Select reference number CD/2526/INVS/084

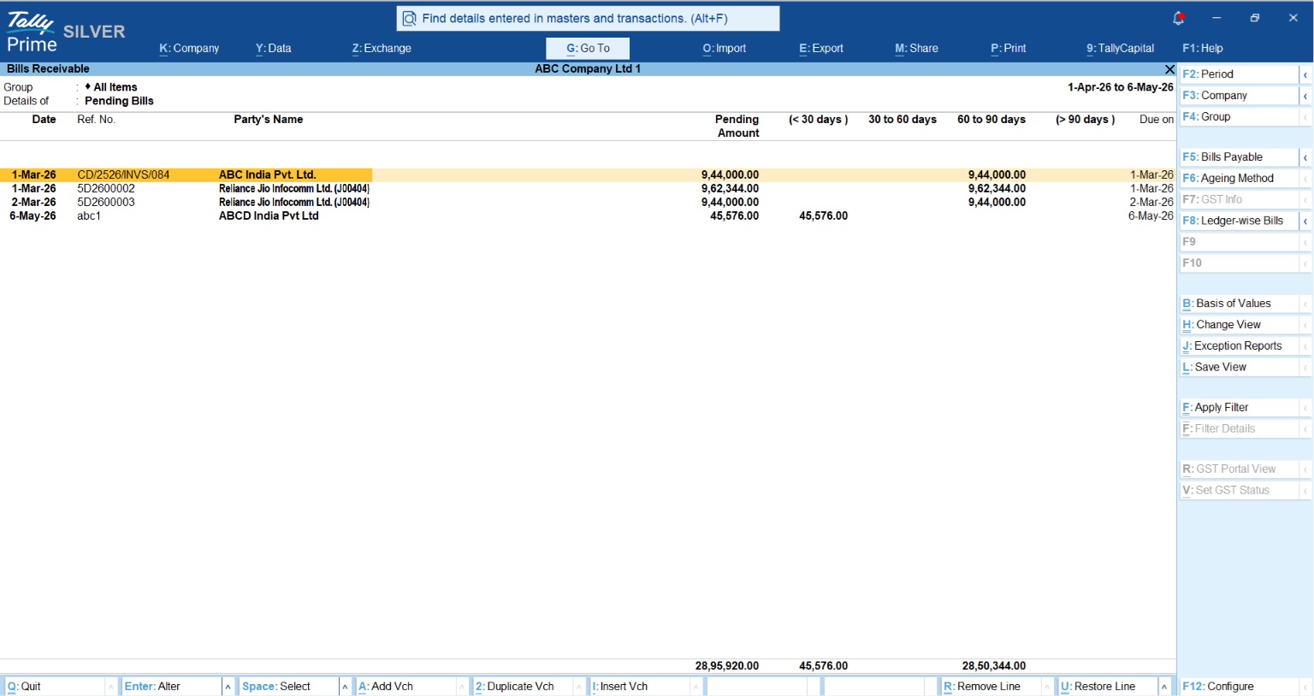(124, 174)
